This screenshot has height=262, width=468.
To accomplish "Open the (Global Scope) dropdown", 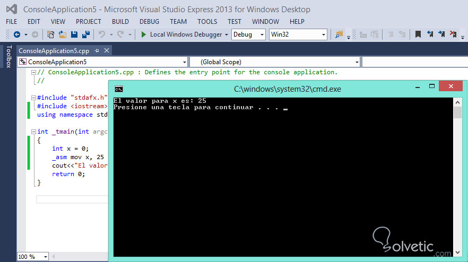I will tap(275, 62).
